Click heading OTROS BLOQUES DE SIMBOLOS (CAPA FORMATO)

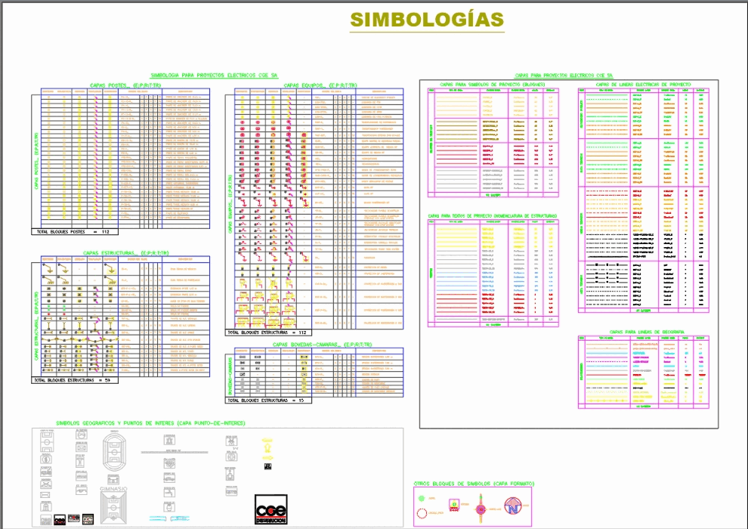(x=474, y=484)
